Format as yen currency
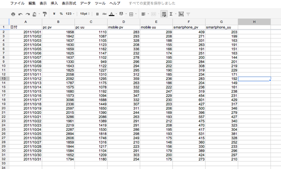The image size is (281, 169). point(54,14)
